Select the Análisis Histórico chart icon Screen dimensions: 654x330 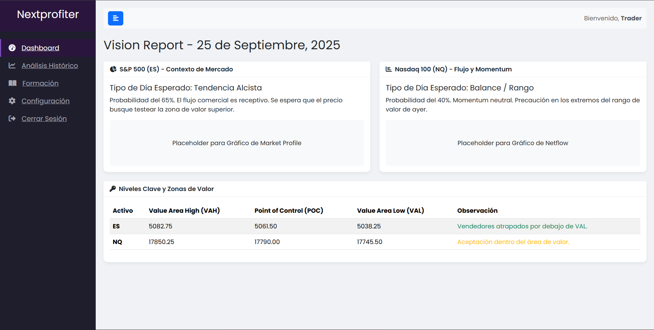(12, 66)
